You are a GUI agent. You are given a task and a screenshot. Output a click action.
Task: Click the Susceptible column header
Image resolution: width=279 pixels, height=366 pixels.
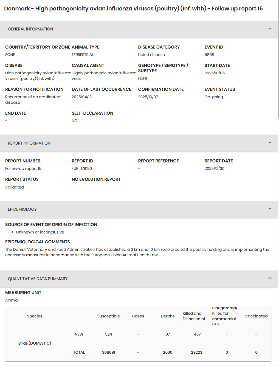pos(108,316)
